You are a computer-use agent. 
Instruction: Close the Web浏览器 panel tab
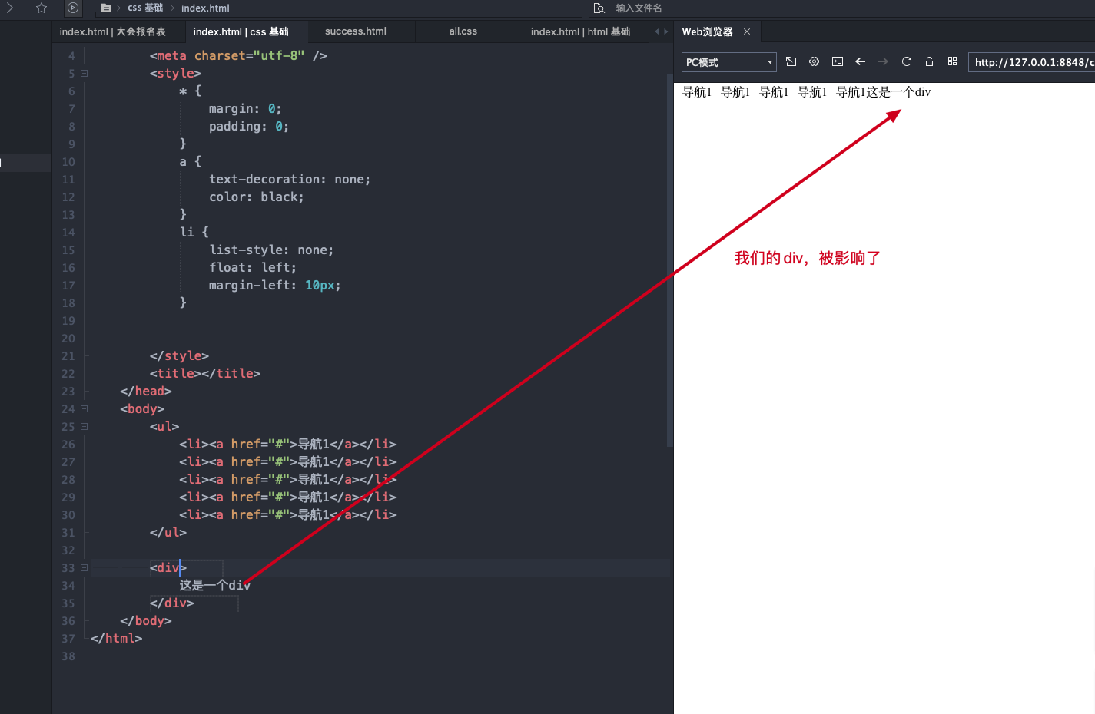tap(747, 31)
